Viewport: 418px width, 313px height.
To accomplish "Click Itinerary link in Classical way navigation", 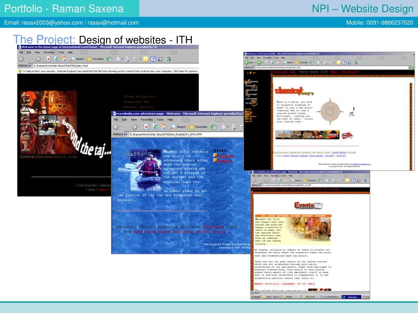I will pyautogui.click(x=350, y=72).
